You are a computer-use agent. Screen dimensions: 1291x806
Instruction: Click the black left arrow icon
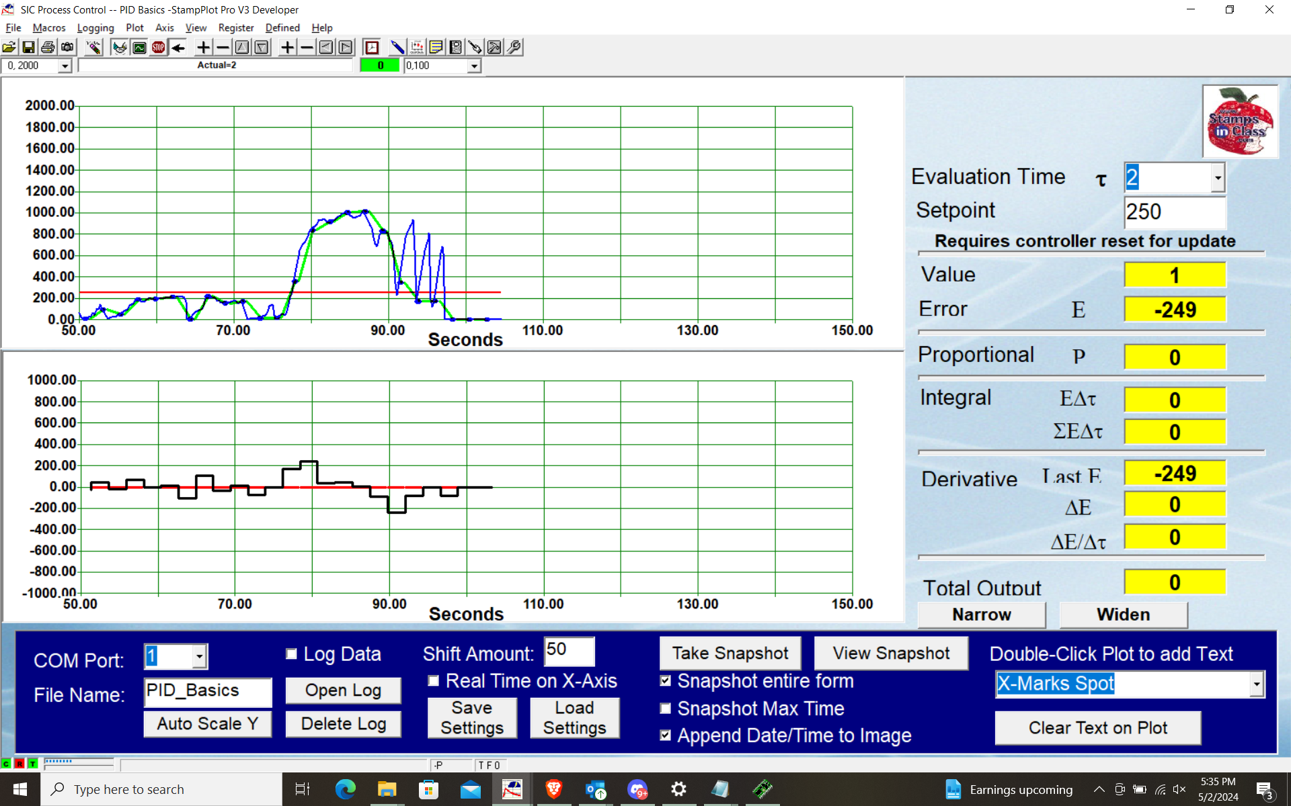tap(178, 47)
